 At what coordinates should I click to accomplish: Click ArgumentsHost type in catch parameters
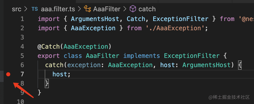(206, 65)
